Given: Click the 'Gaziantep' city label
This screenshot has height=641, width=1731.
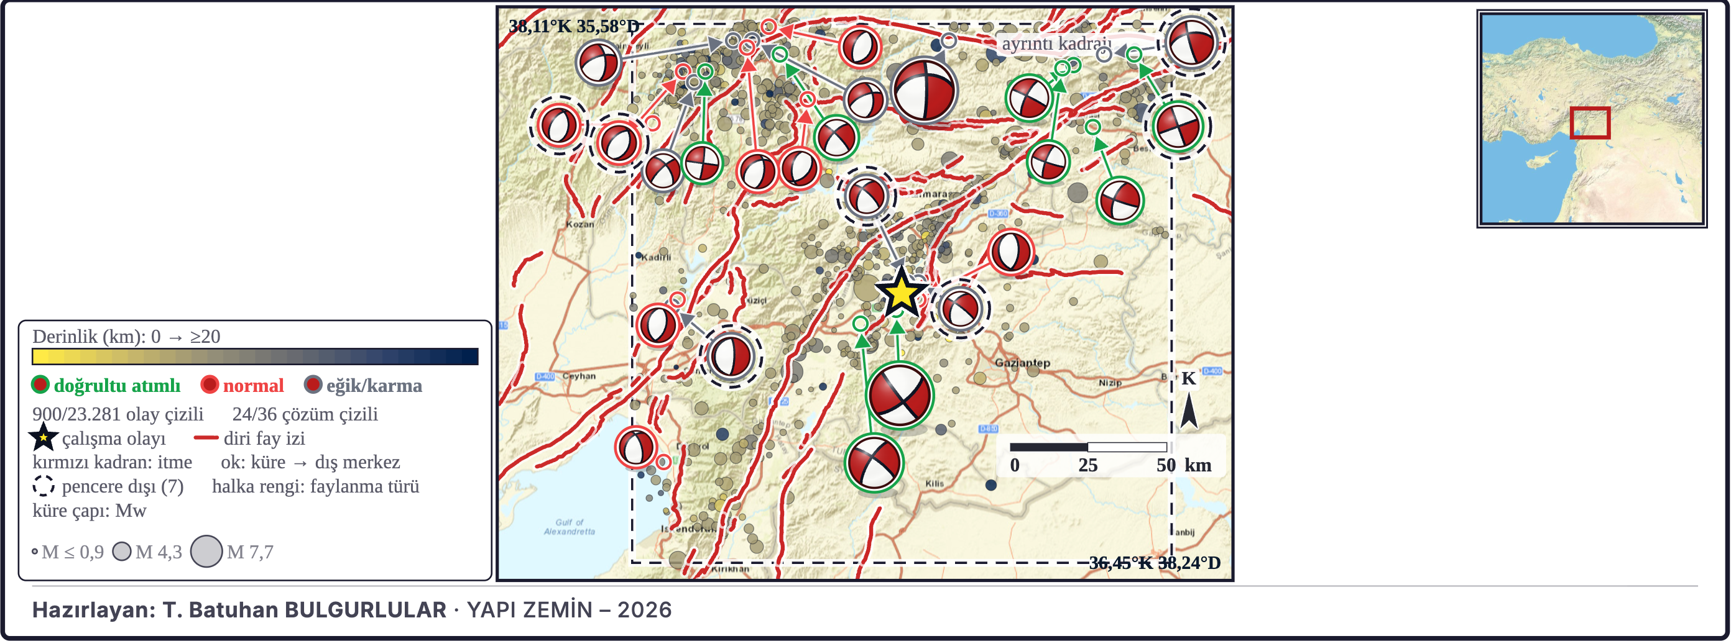Looking at the screenshot, I should coord(1022,363).
